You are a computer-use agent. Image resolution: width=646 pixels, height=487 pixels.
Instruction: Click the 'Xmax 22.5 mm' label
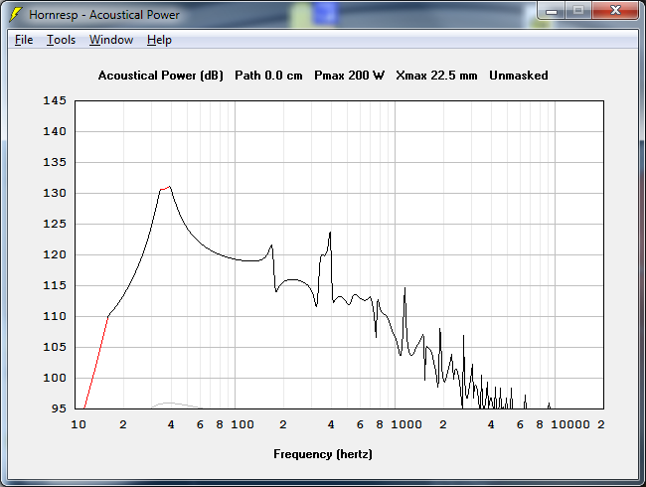coord(436,76)
